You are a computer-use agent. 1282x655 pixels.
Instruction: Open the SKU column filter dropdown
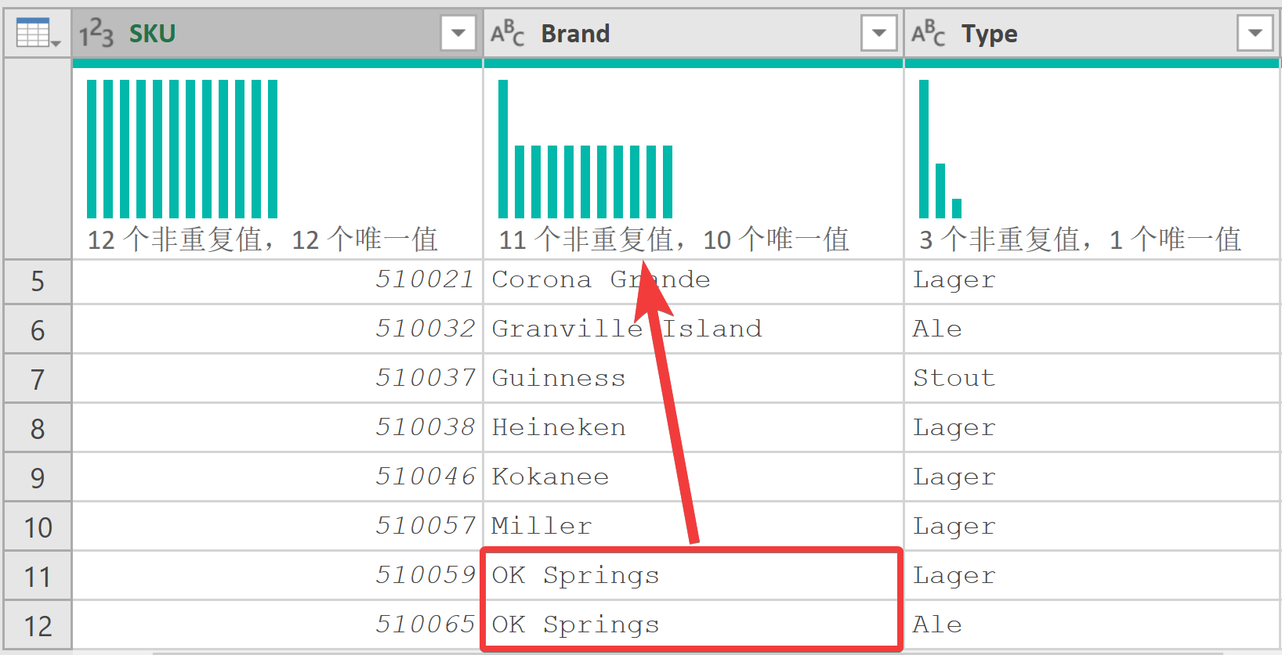pyautogui.click(x=458, y=34)
